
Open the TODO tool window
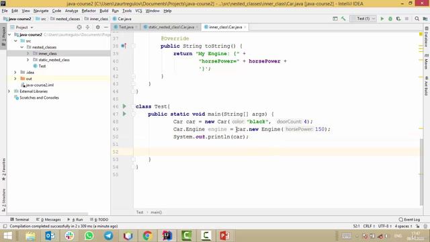click(99, 220)
